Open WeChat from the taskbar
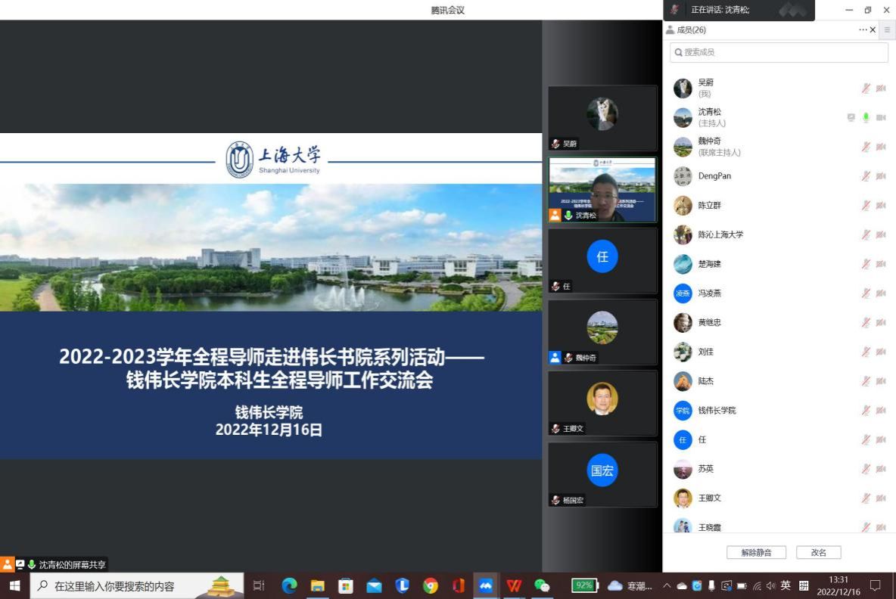The image size is (896, 599). pos(542,585)
